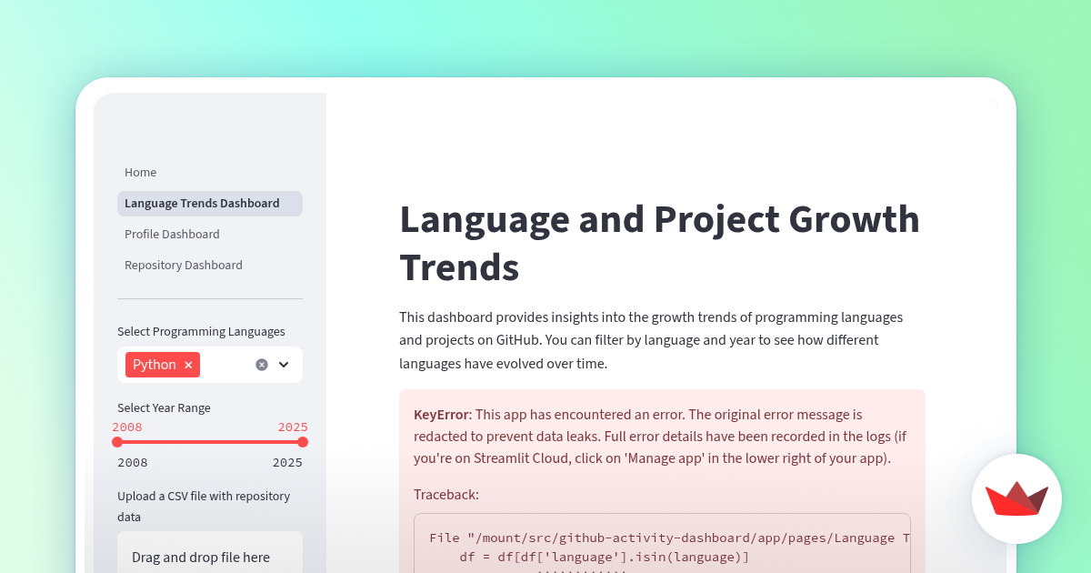
Task: Clear all selected languages with circled x
Action: click(262, 365)
